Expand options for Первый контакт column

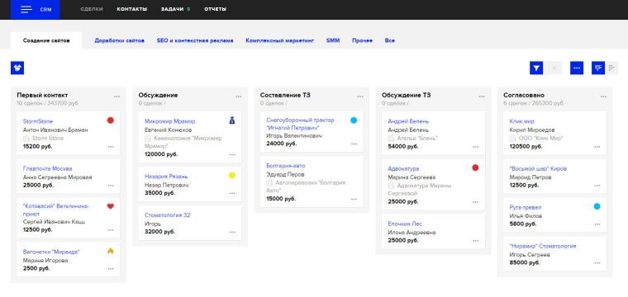pos(117,97)
